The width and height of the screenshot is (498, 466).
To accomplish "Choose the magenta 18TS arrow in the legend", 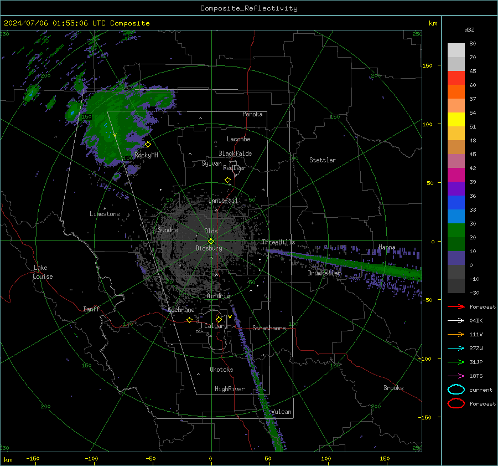I will click(x=456, y=376).
